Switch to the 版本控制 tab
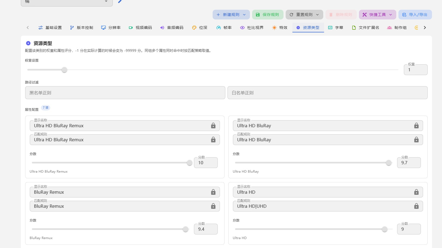 click(x=81, y=28)
